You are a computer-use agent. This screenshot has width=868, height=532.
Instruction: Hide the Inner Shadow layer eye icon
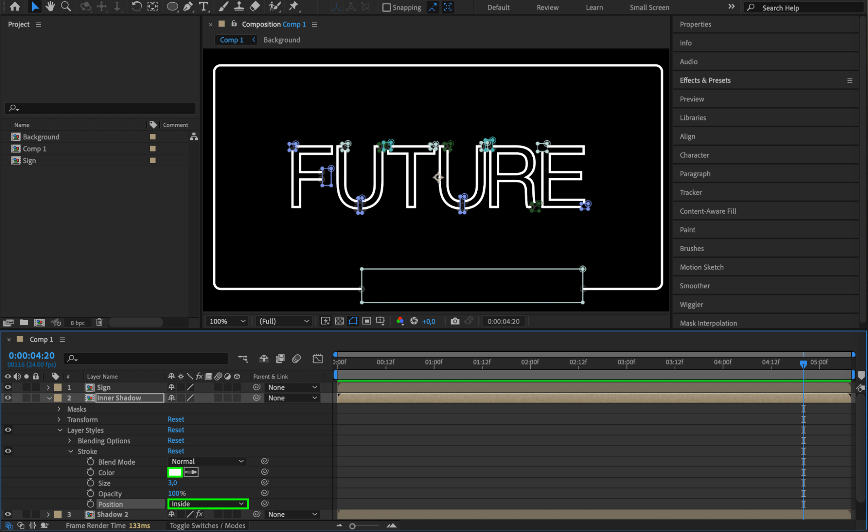point(8,398)
